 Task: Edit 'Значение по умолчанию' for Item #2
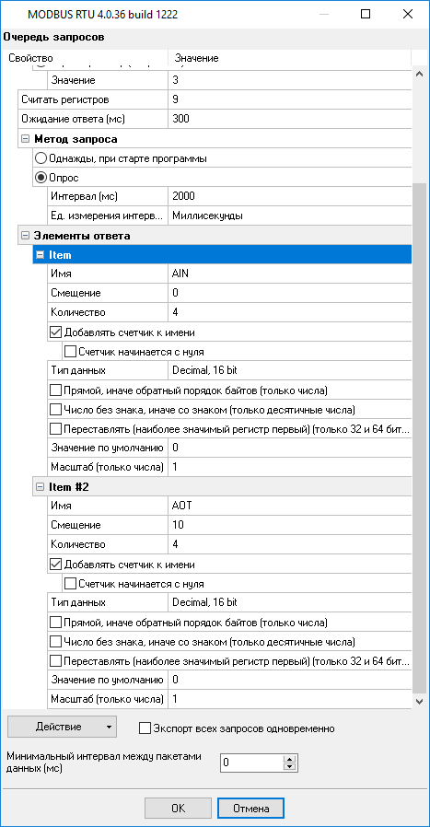289,680
